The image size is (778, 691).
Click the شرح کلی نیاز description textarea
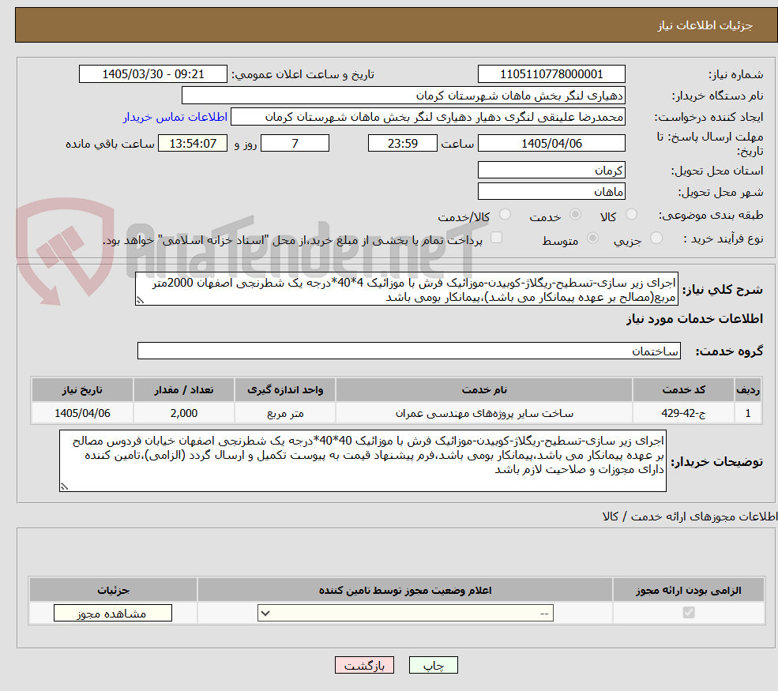[406, 289]
